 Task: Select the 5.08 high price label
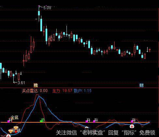(x=47, y=8)
